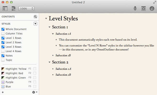This screenshot has height=95, width=157.
Task: Open the 100% zoom dropdown
Action: coord(26,9)
